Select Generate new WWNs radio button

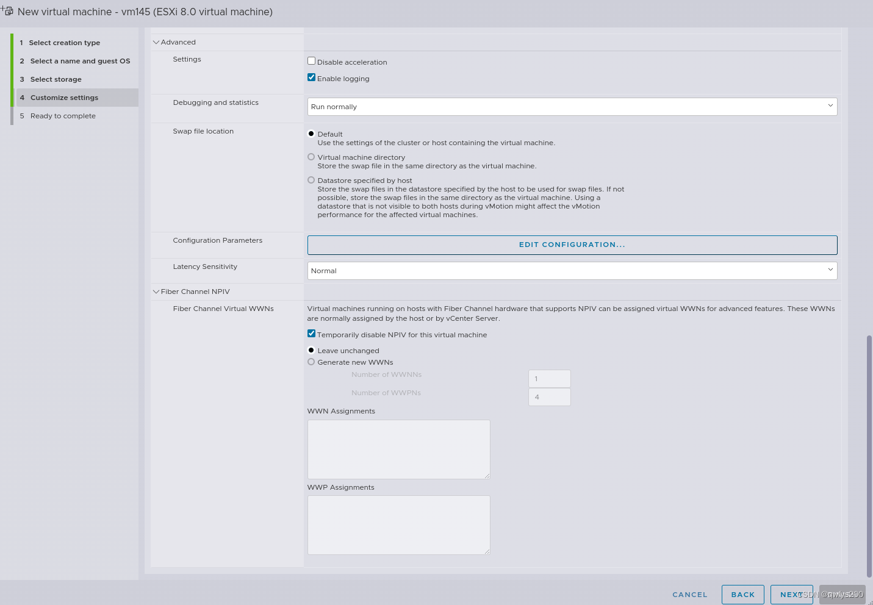(311, 362)
